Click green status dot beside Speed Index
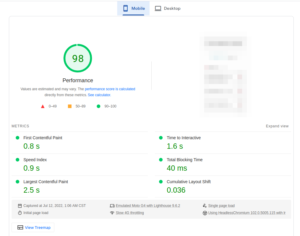 pos(18,160)
